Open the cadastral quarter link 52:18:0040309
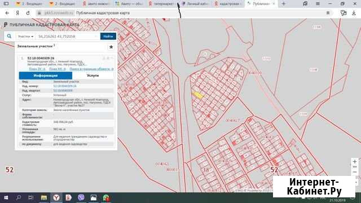 tap(63, 90)
